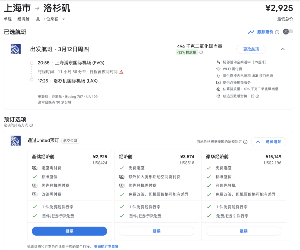This screenshot has height=250, width=300.
Task: Click info icon next to 跟踪票价
Action: [x=277, y=32]
